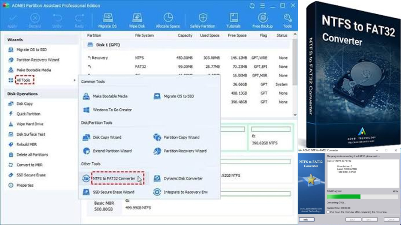Sort by the Capacity column header
This screenshot has height=225, width=401.
point(185,35)
